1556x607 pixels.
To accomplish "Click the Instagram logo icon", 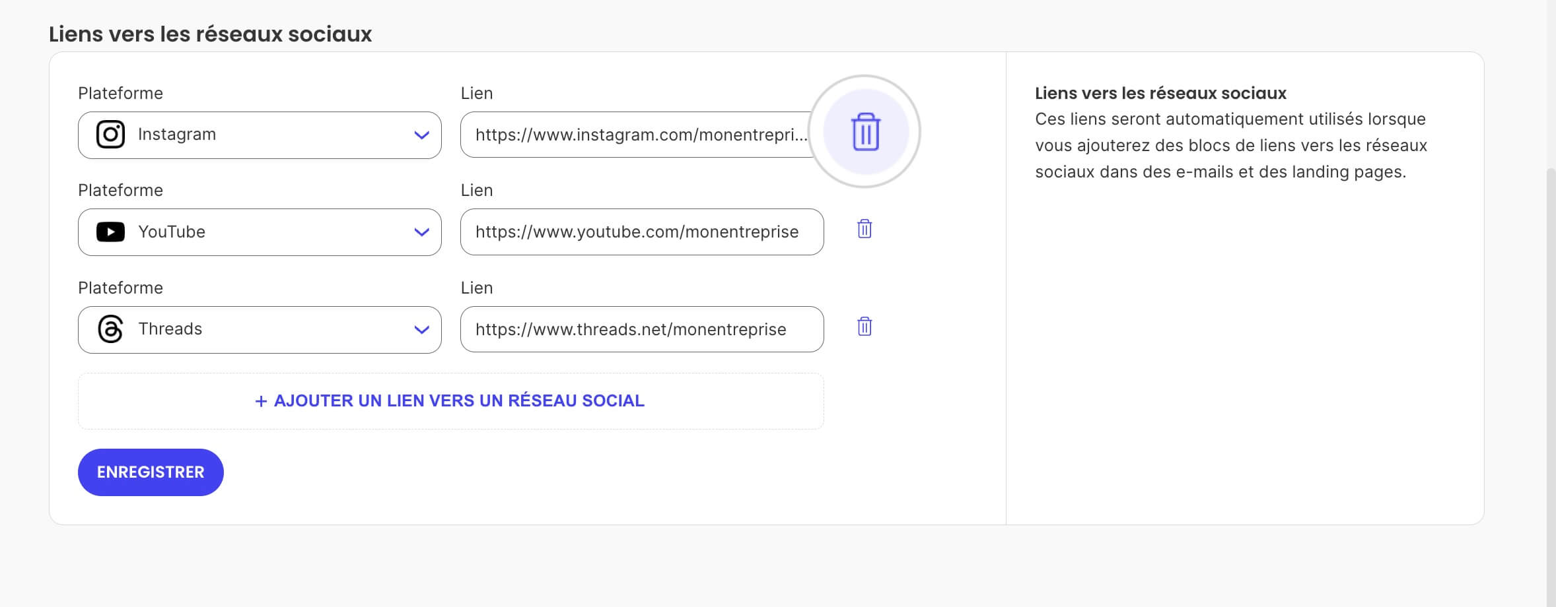I will click(x=110, y=135).
